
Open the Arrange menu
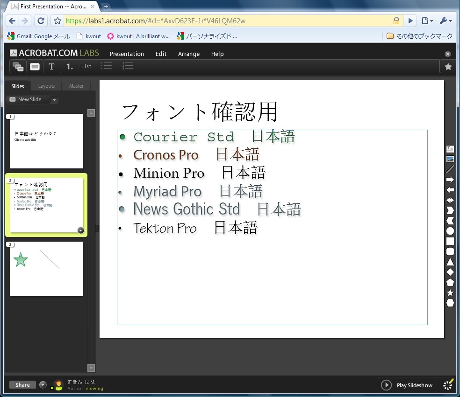(x=188, y=54)
